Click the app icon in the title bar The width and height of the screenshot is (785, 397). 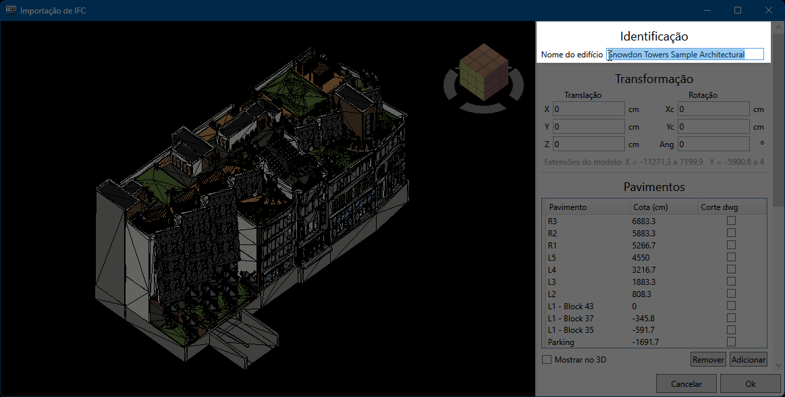[10, 10]
